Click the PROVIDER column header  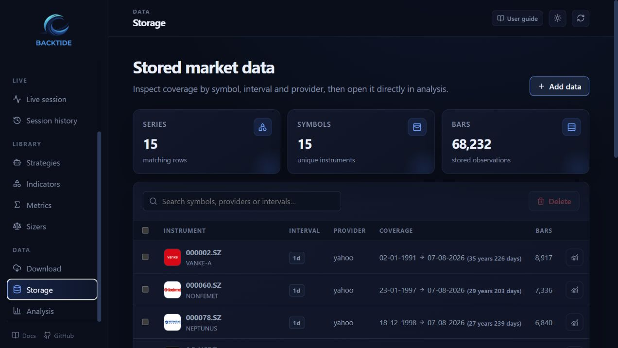click(350, 230)
